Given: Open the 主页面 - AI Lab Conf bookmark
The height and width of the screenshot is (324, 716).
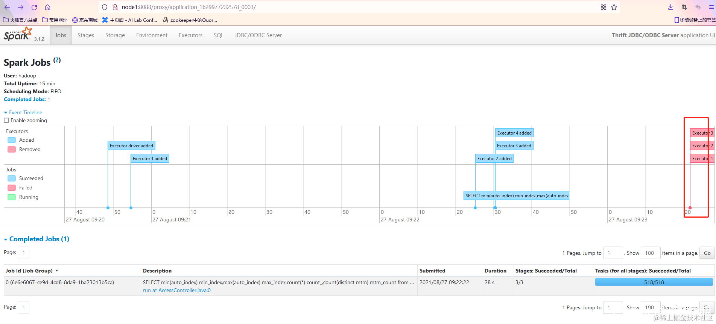Looking at the screenshot, I should click(130, 20).
